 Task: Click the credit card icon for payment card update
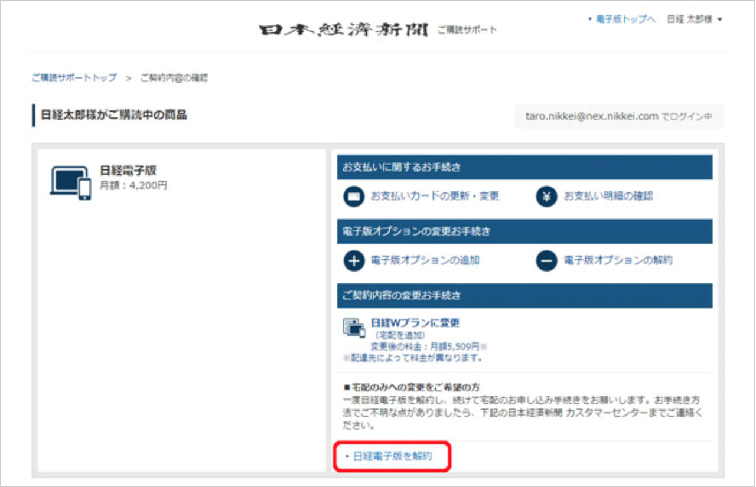354,197
